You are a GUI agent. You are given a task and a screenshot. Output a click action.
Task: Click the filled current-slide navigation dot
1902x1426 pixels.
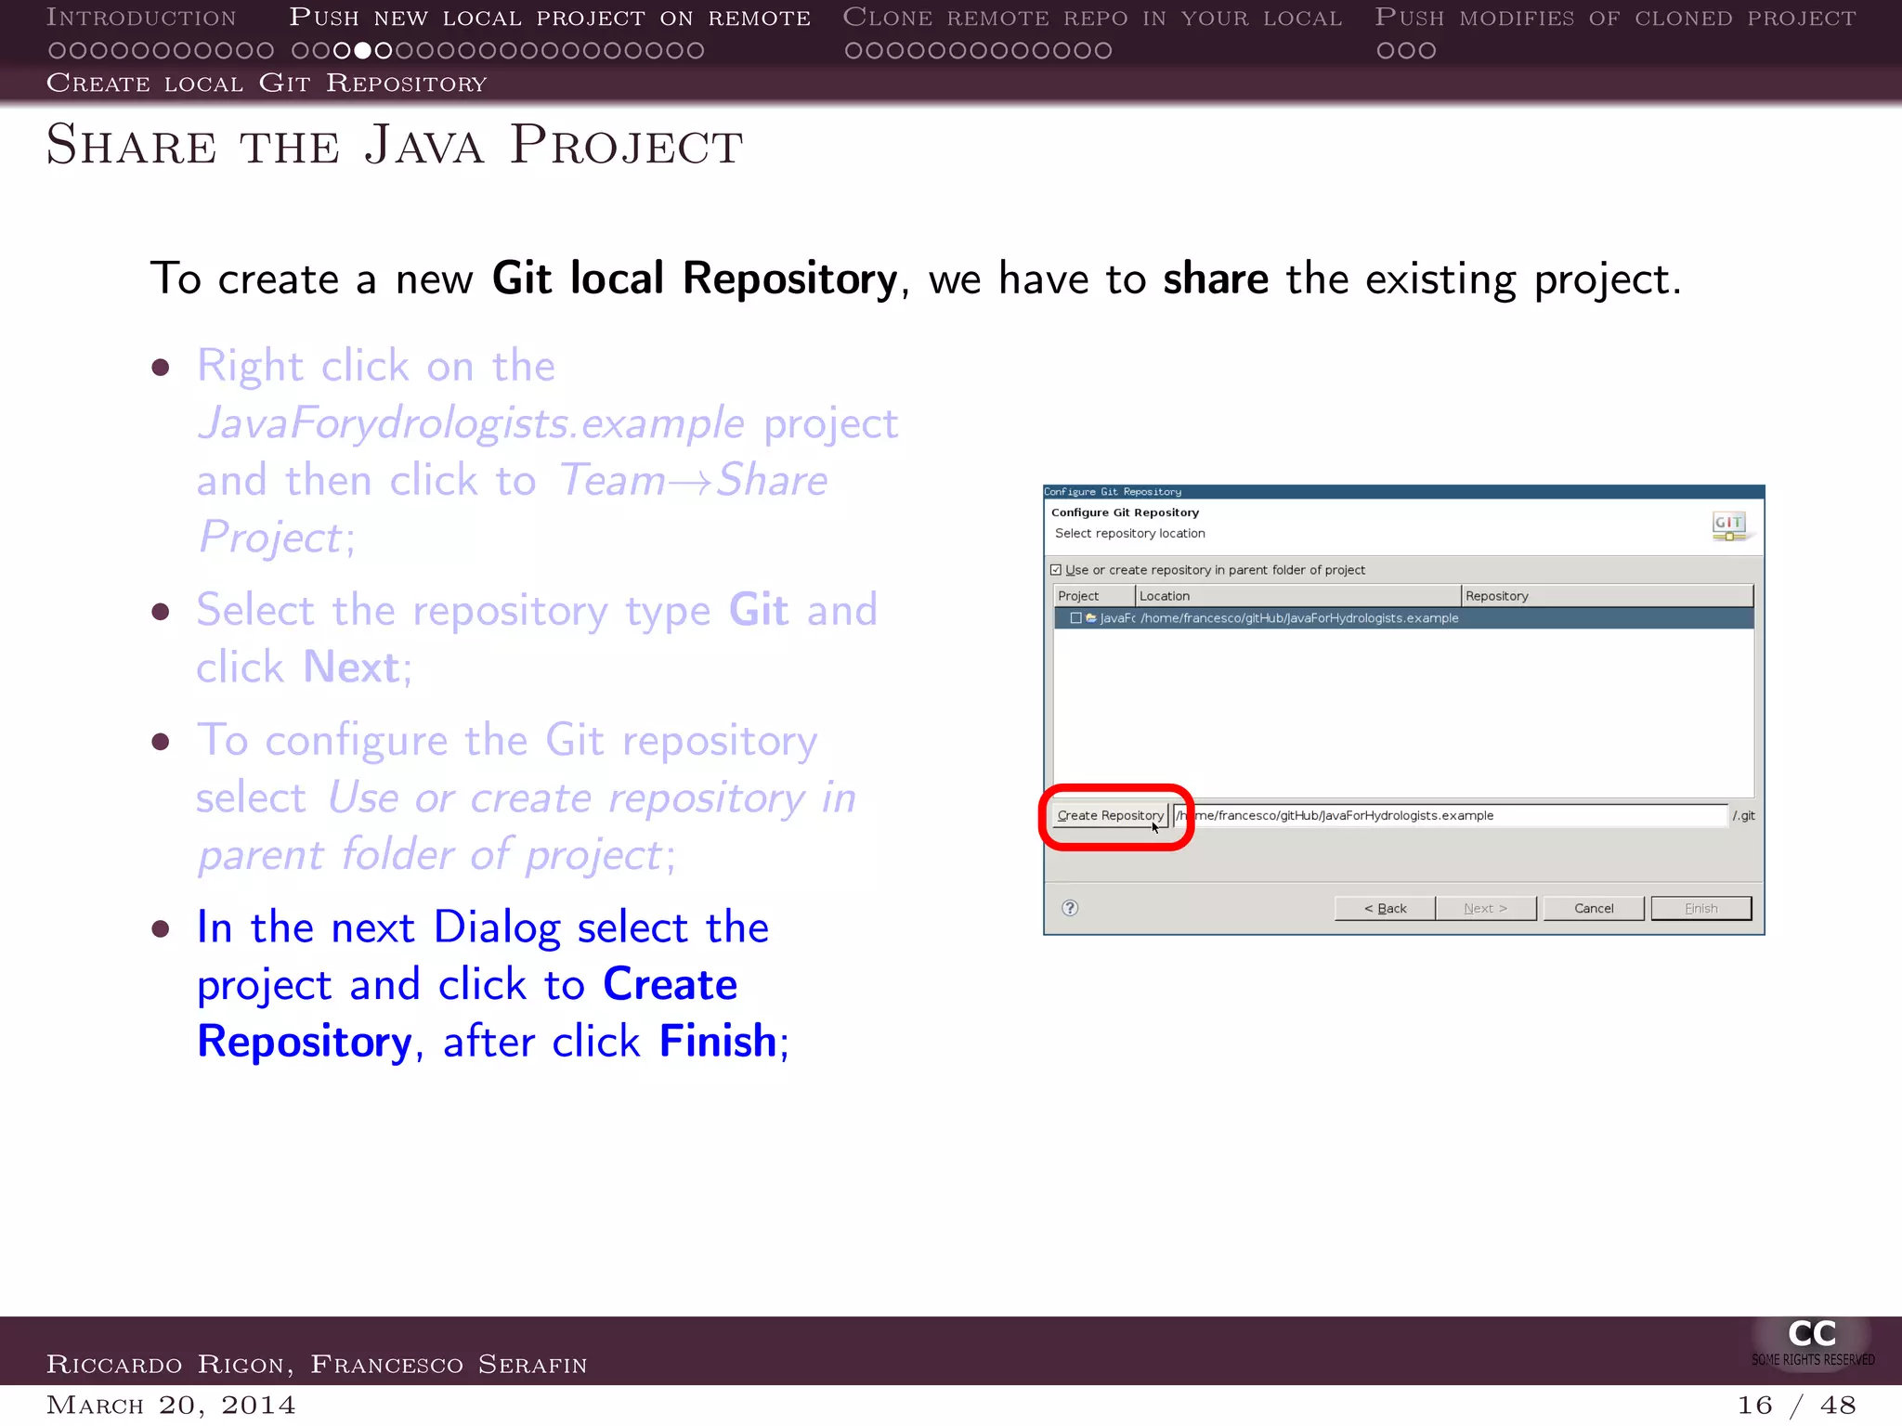click(x=363, y=50)
